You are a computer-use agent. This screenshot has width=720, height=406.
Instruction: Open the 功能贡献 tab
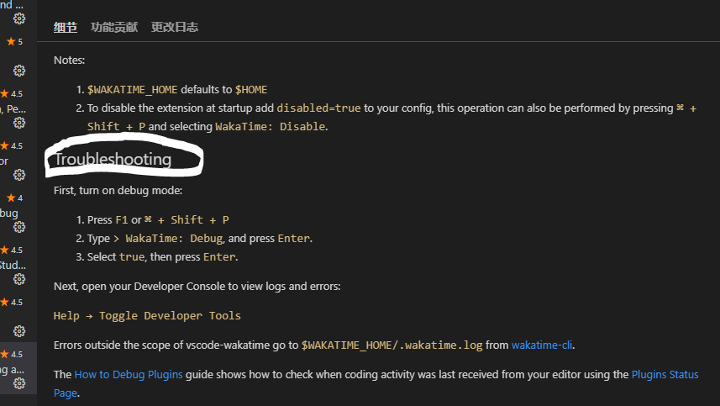114,27
